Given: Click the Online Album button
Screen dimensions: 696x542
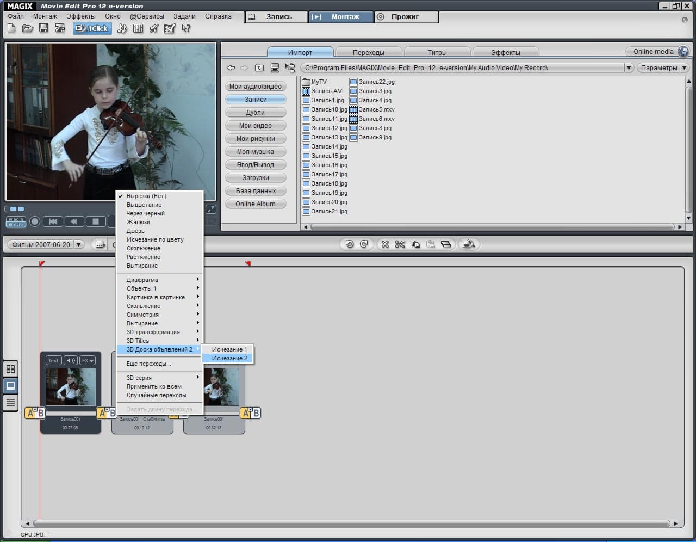Looking at the screenshot, I should pos(256,204).
